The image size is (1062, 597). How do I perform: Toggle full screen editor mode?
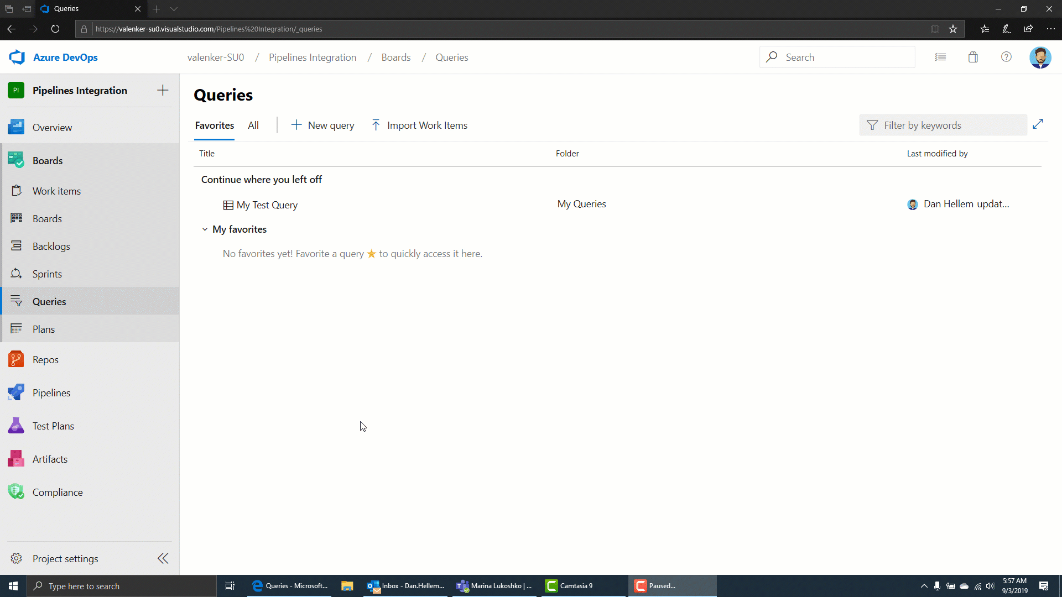coord(1040,124)
